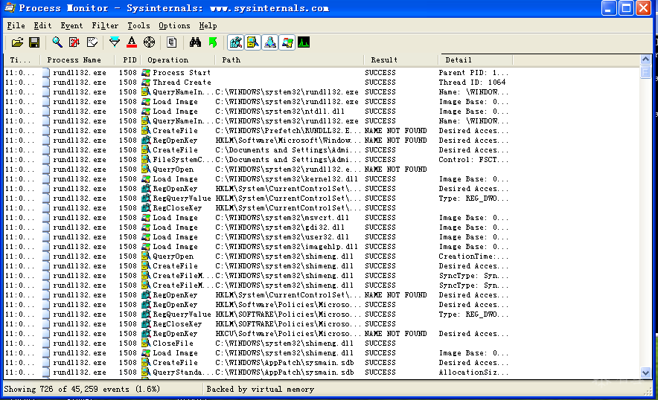Select the Thread Create operation text
The width and height of the screenshot is (658, 400).
[x=182, y=83]
